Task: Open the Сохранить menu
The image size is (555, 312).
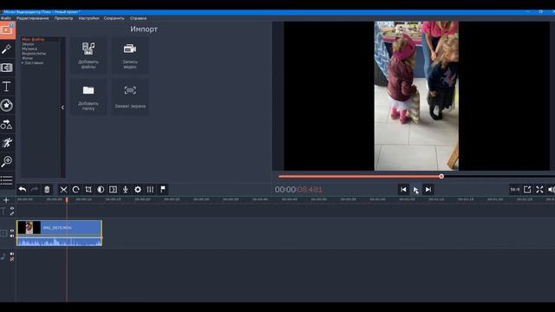Action: tap(114, 18)
